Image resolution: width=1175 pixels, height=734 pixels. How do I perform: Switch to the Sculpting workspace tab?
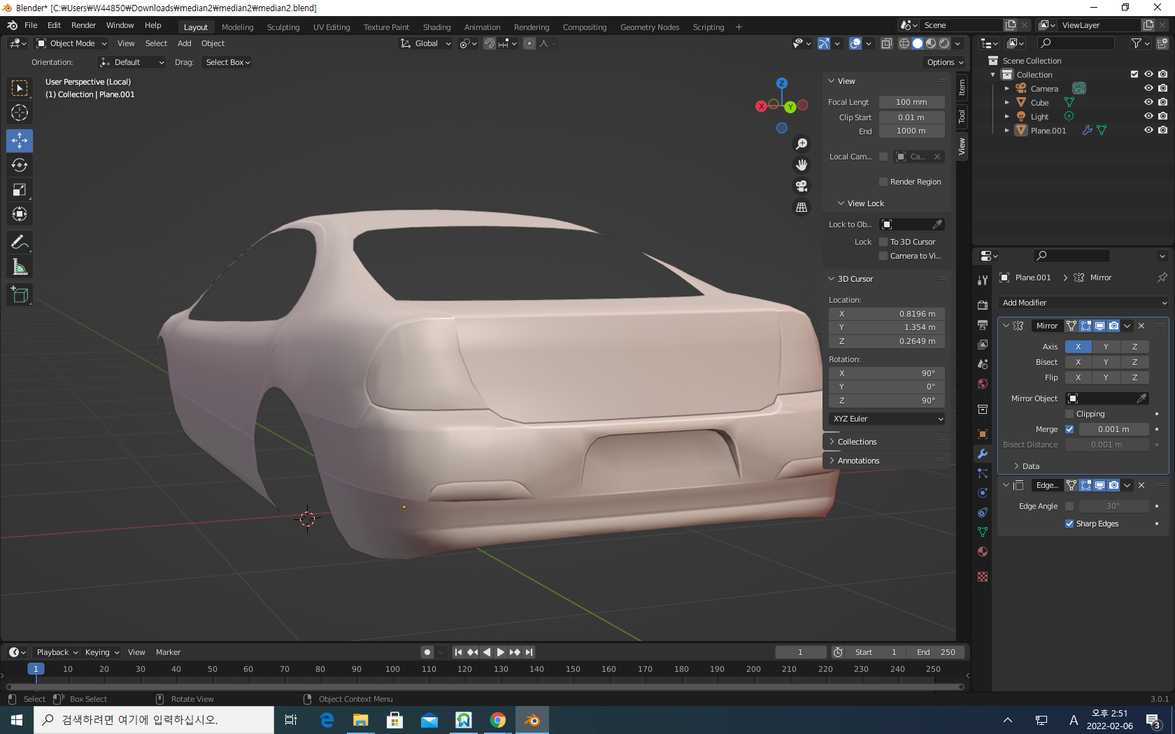coord(283,27)
